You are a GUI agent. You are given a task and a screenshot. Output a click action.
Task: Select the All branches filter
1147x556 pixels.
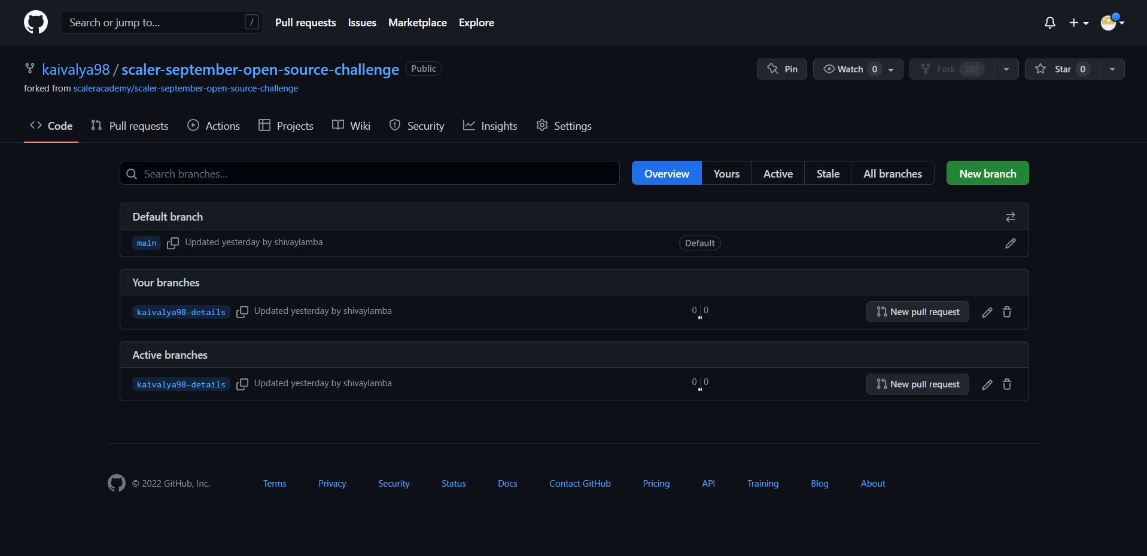tap(892, 173)
